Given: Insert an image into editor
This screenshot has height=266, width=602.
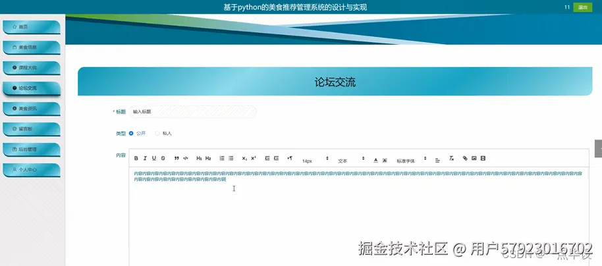Looking at the screenshot, I should point(474,158).
